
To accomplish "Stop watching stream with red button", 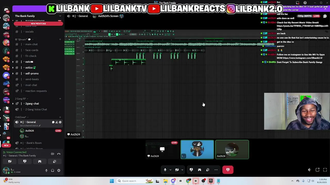I will tap(228, 170).
